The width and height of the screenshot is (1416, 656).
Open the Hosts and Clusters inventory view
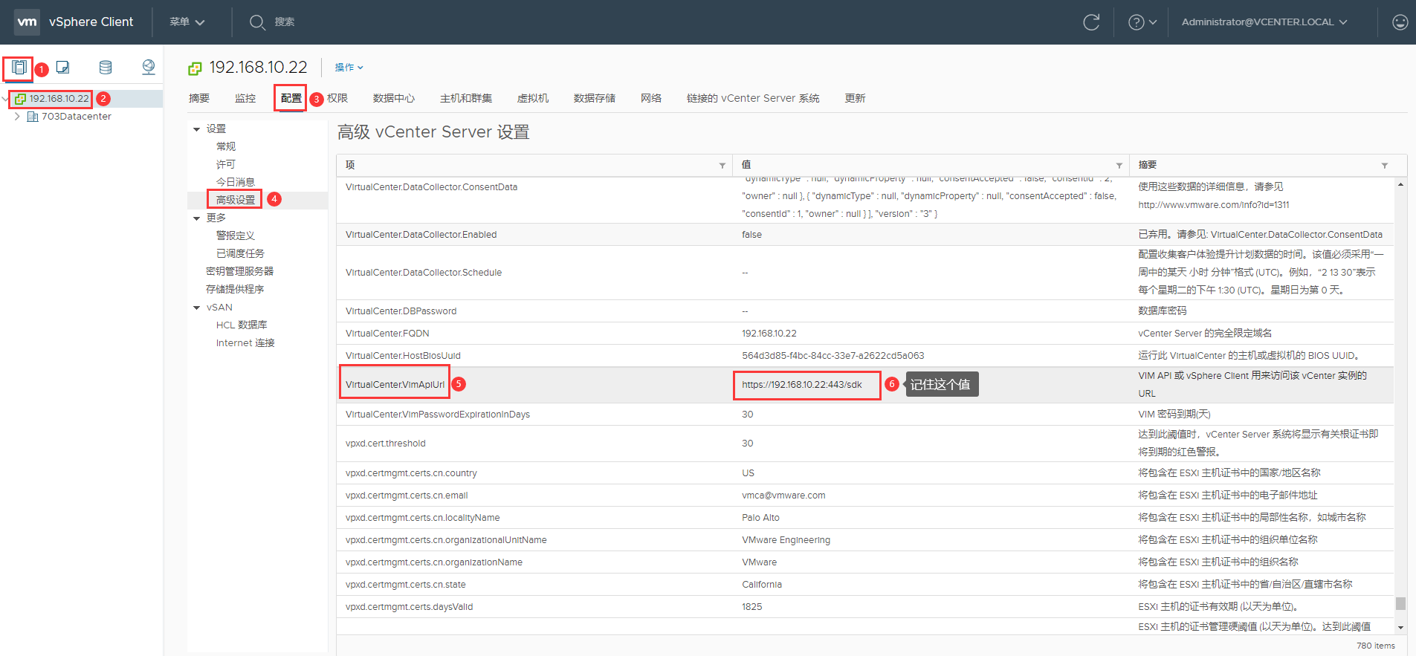coord(19,68)
